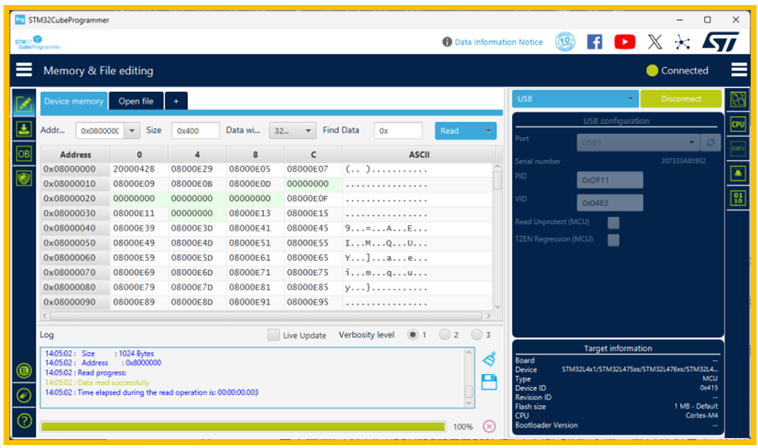Open the X social icon
758x448 pixels.
click(655, 42)
